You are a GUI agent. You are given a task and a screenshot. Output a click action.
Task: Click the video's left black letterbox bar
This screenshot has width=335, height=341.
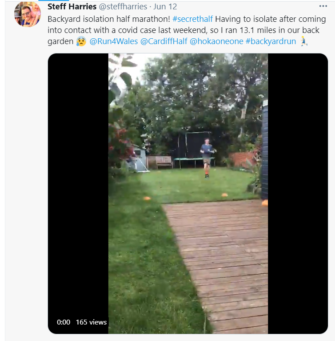click(x=78, y=178)
